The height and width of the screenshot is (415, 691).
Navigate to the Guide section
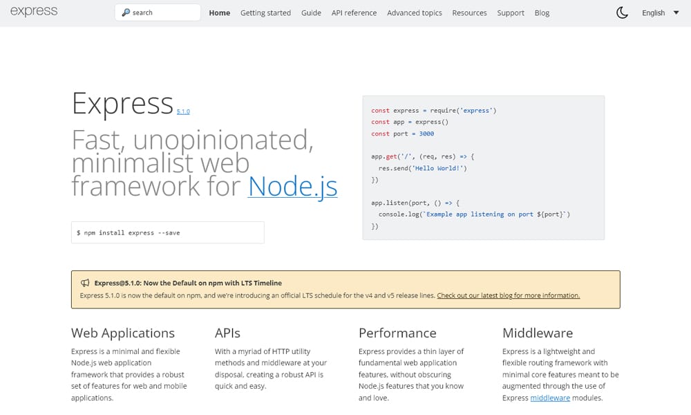point(311,12)
